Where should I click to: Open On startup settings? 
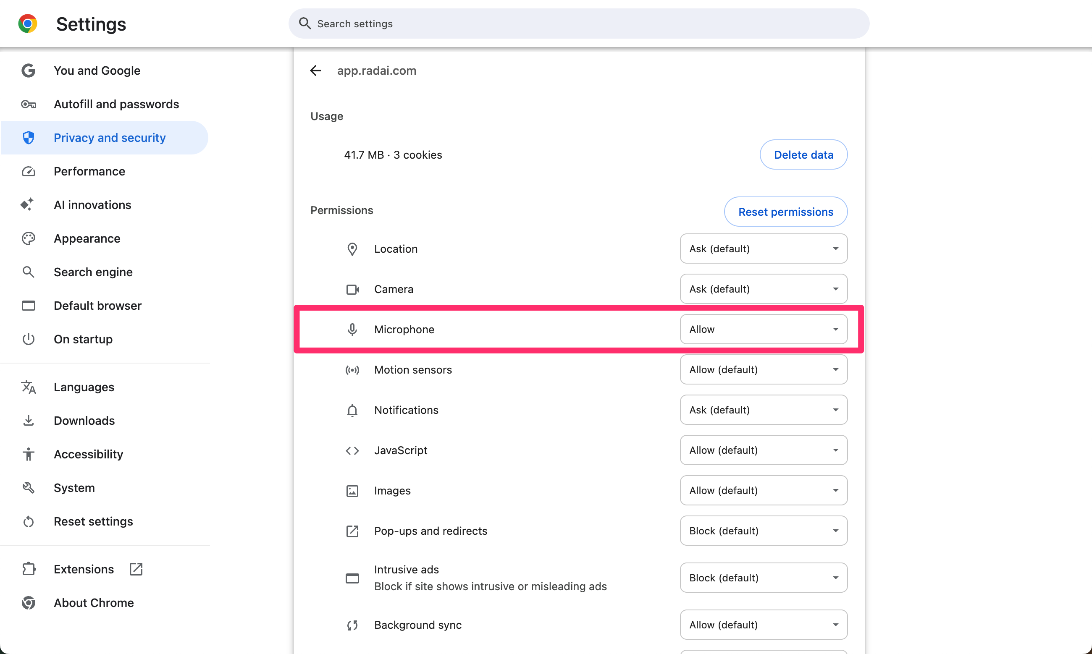tap(105, 339)
